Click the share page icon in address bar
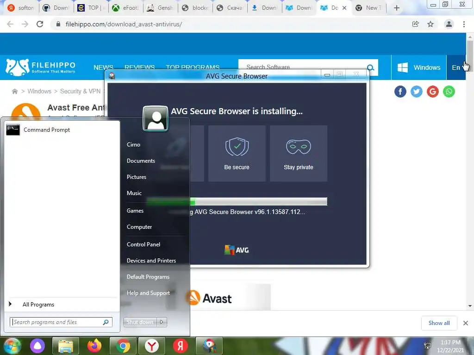This screenshot has width=474, height=355. (x=416, y=24)
